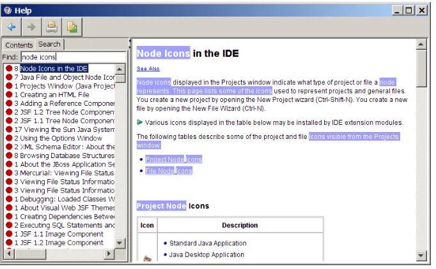The image size is (436, 269).
Task: Go forward with the gray right arrow
Action: (x=32, y=27)
